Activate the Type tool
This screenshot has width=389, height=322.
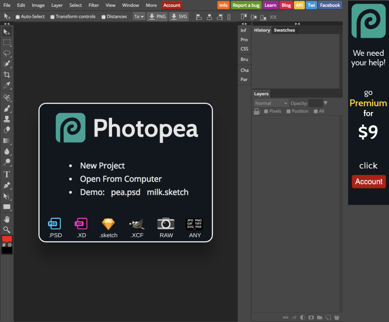click(7, 175)
